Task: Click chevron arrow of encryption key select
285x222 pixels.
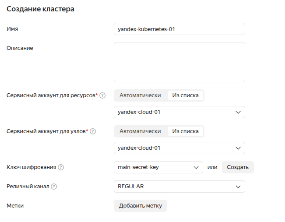Action: [x=196, y=167]
